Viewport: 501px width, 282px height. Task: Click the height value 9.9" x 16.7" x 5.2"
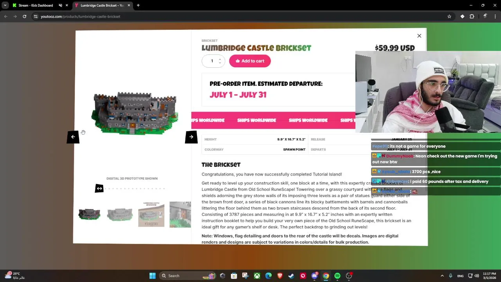(291, 139)
